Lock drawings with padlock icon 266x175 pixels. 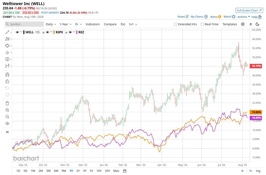coord(7,81)
